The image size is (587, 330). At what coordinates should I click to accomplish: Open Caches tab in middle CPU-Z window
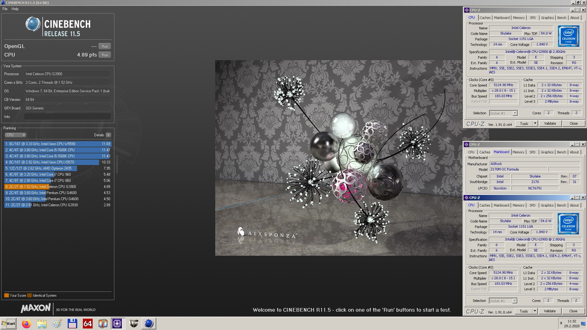coord(485,152)
